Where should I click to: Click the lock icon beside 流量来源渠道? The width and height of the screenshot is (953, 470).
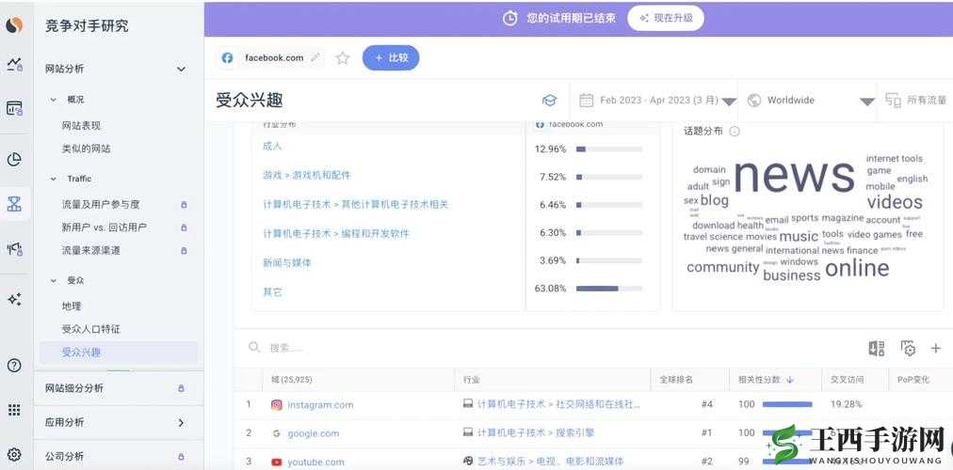[184, 250]
